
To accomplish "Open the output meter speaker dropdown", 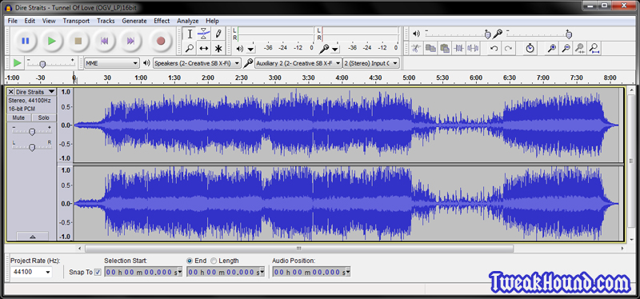I will coord(250,49).
